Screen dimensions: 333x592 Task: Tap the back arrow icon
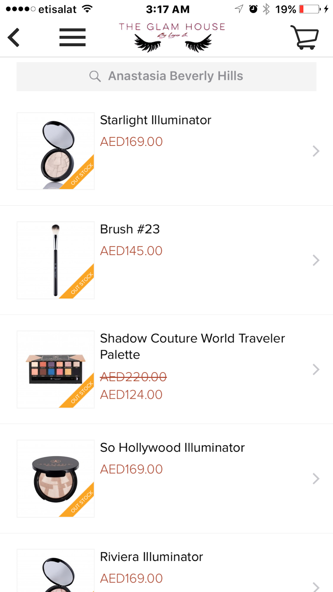point(14,37)
